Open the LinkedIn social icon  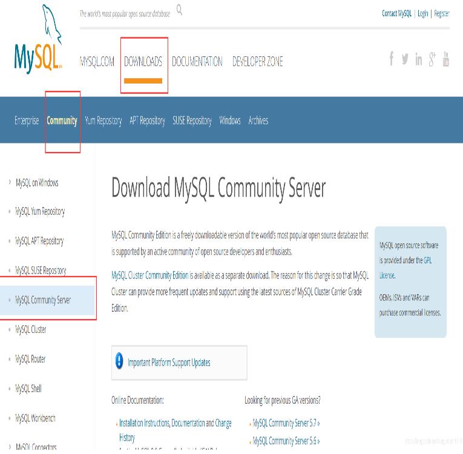(419, 60)
